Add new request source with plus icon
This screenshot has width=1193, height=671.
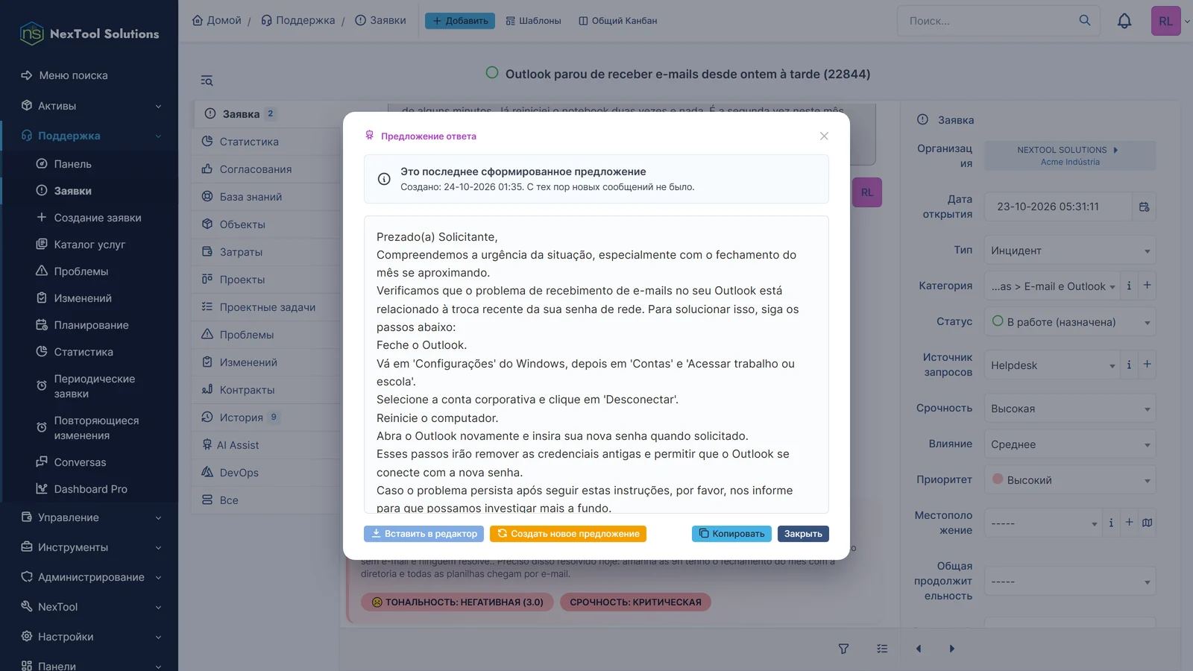coord(1147,365)
